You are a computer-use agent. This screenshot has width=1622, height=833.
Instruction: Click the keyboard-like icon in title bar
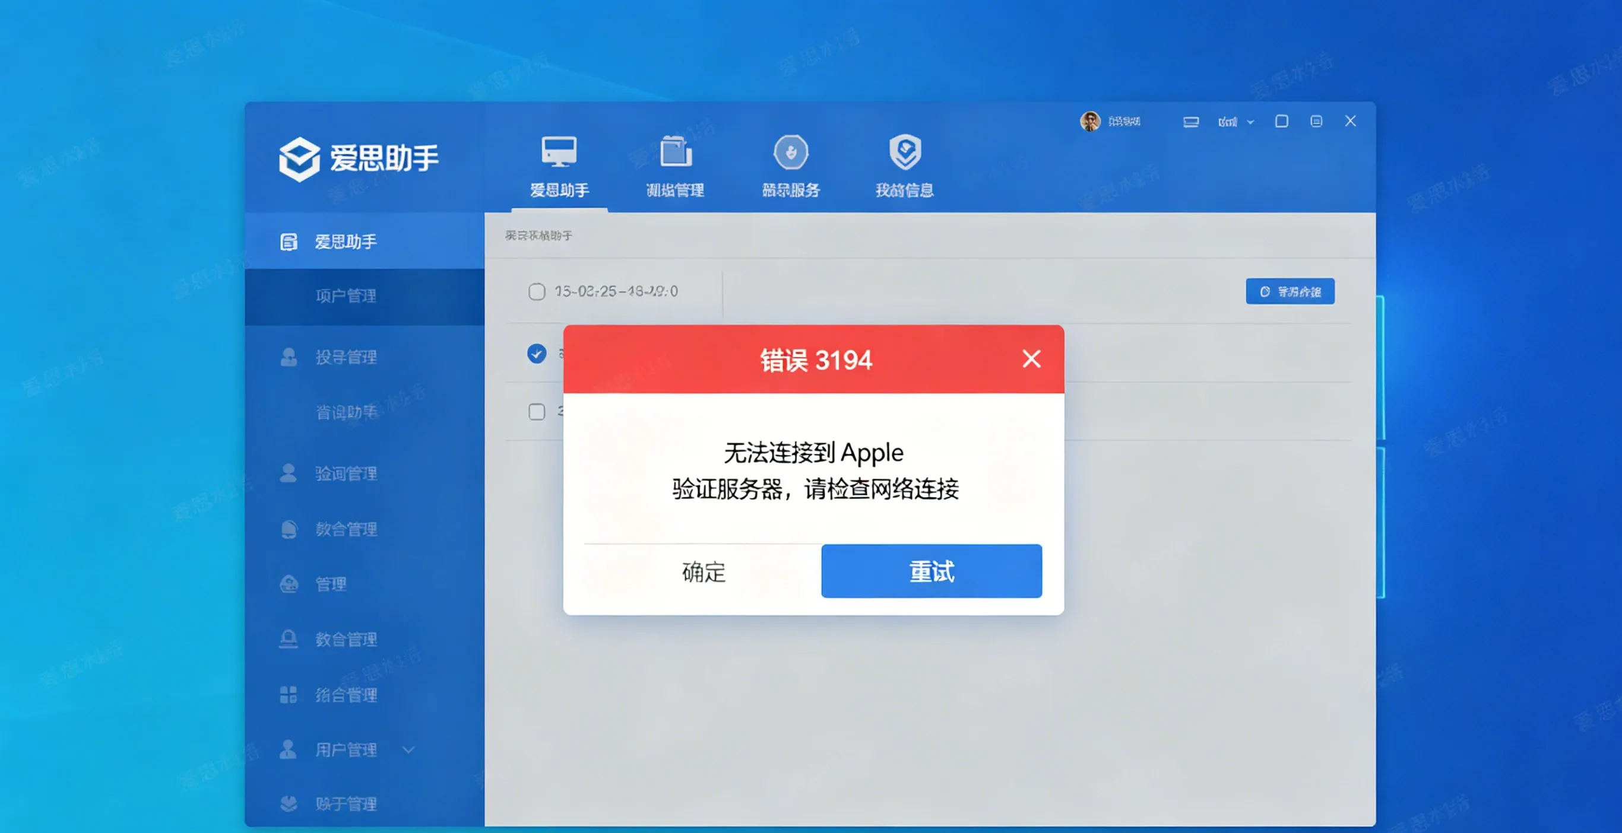(x=1191, y=122)
